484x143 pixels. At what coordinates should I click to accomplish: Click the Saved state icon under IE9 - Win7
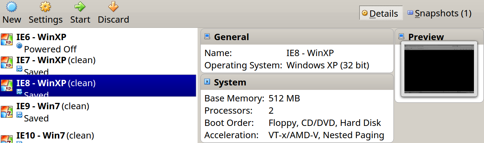(19, 115)
